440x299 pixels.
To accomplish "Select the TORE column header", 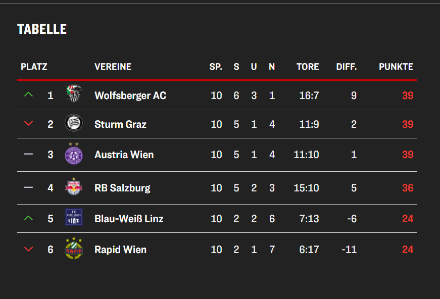I will click(x=308, y=67).
